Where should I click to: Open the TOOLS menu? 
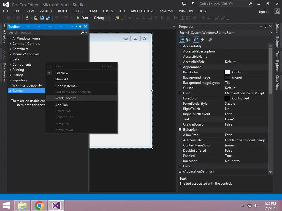pyautogui.click(x=108, y=11)
